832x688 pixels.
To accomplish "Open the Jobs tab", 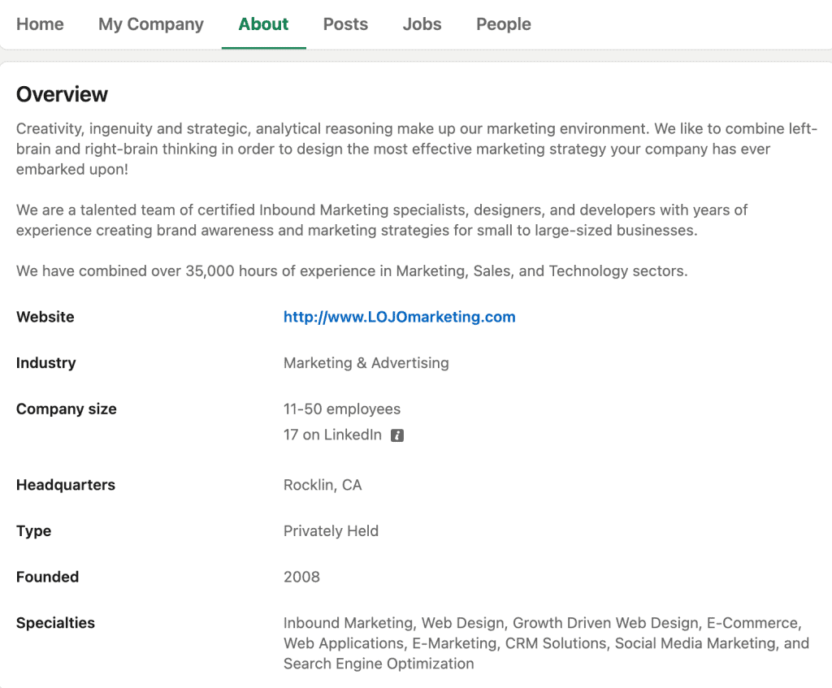I will 422,24.
